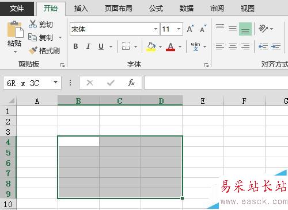Image resolution: width=288 pixels, height=210 pixels.
Task: Click the text orientation icon
Action: pyautogui.click(x=263, y=29)
